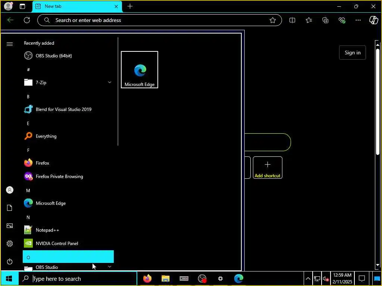Open the clock and date flyout
The image size is (382, 286).
[342, 279]
